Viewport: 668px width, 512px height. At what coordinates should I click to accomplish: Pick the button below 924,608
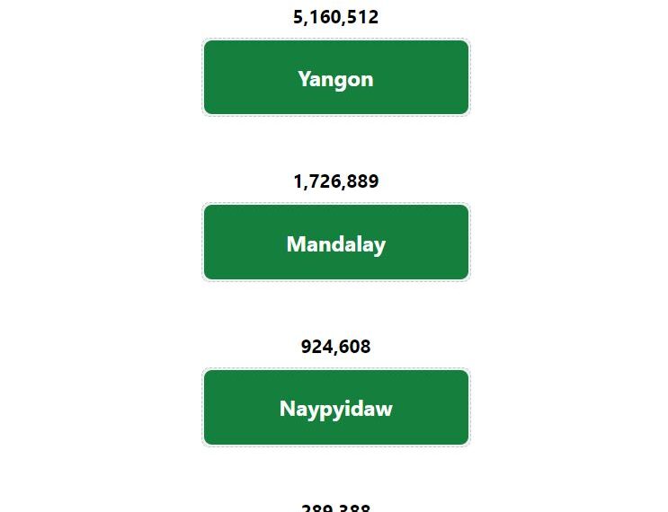[336, 407]
